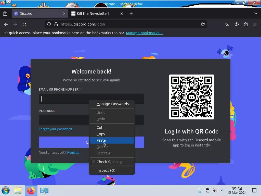Viewport: 261px width, 196px height.
Task: Open the Start menu orb
Action: click(x=6, y=190)
